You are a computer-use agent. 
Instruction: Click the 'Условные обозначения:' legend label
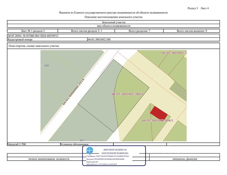(74, 144)
